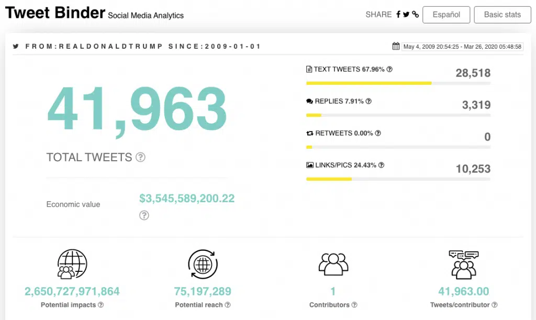Open help for Potential reach

click(x=228, y=305)
